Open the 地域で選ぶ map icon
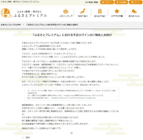Viewport: 143px width, 140px height. 83,11
